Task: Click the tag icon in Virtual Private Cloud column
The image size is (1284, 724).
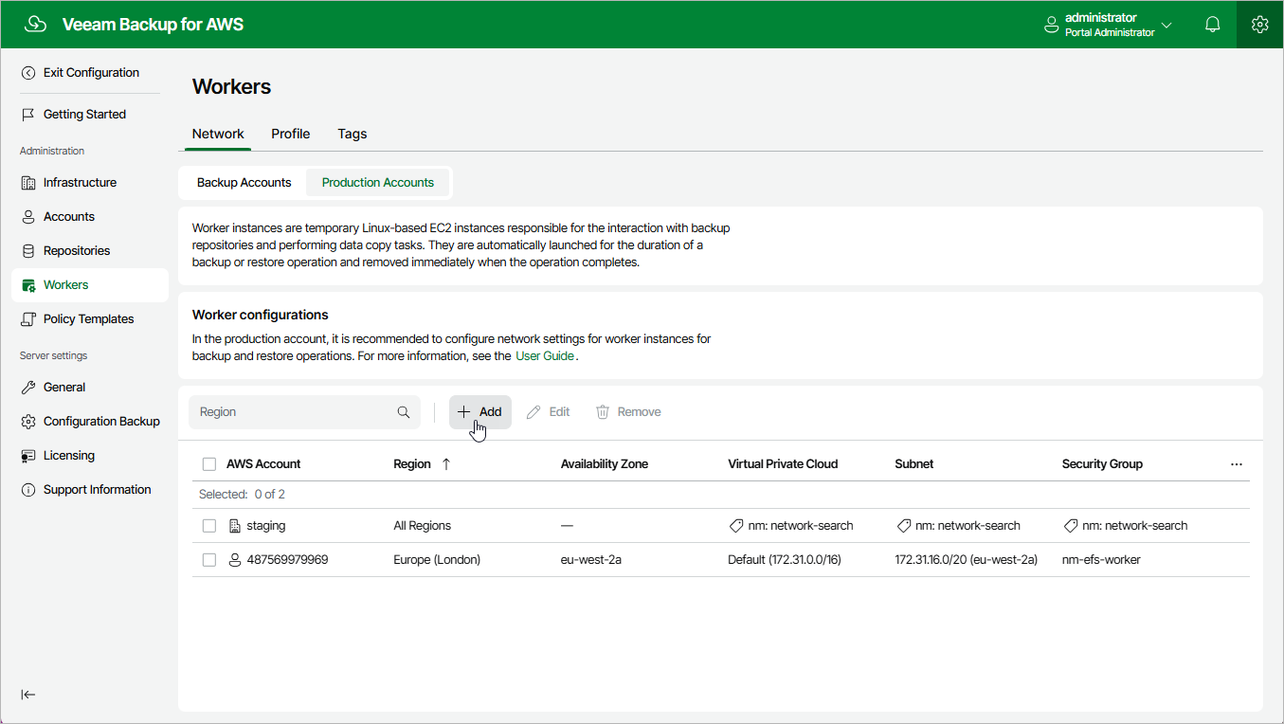Action: click(735, 526)
